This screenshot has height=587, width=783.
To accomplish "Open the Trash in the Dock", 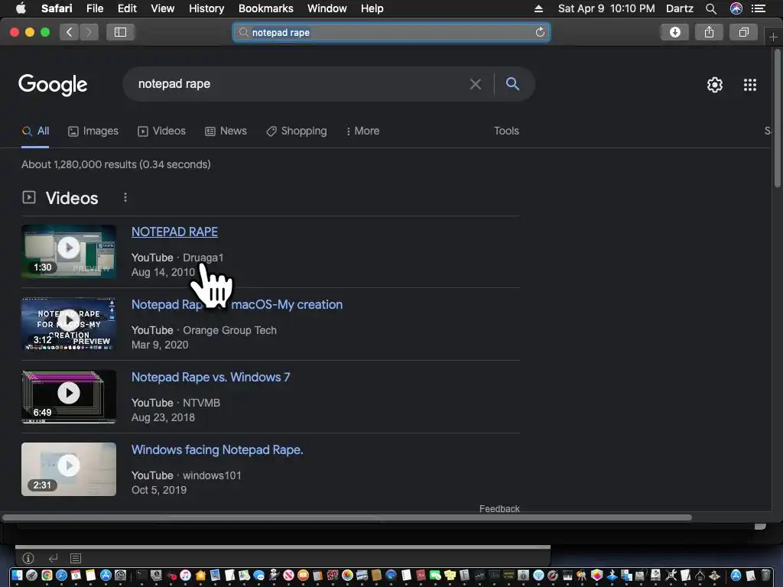I will 765,576.
